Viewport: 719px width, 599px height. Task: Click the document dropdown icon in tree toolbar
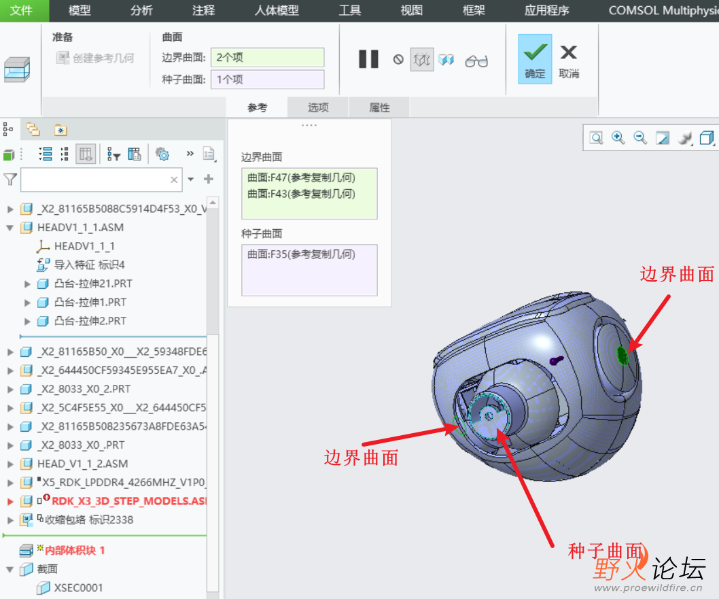[209, 154]
